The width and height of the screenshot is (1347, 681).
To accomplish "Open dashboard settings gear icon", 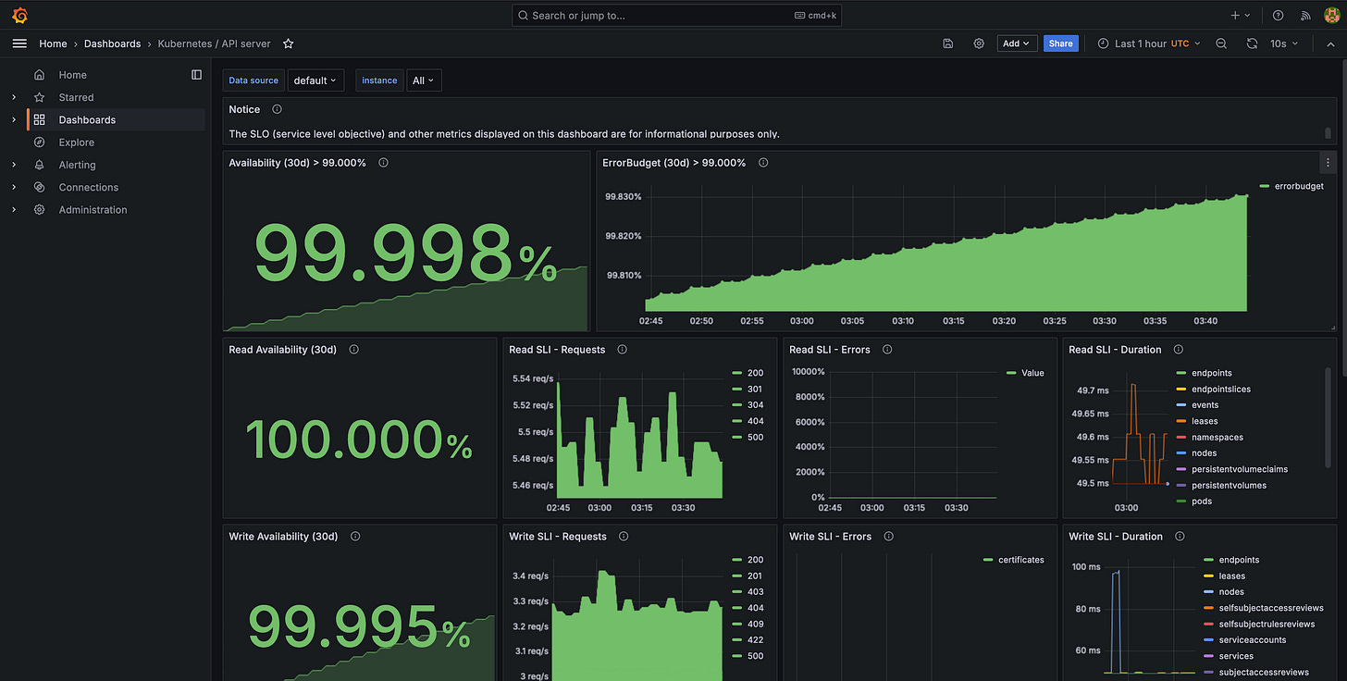I will coord(979,43).
